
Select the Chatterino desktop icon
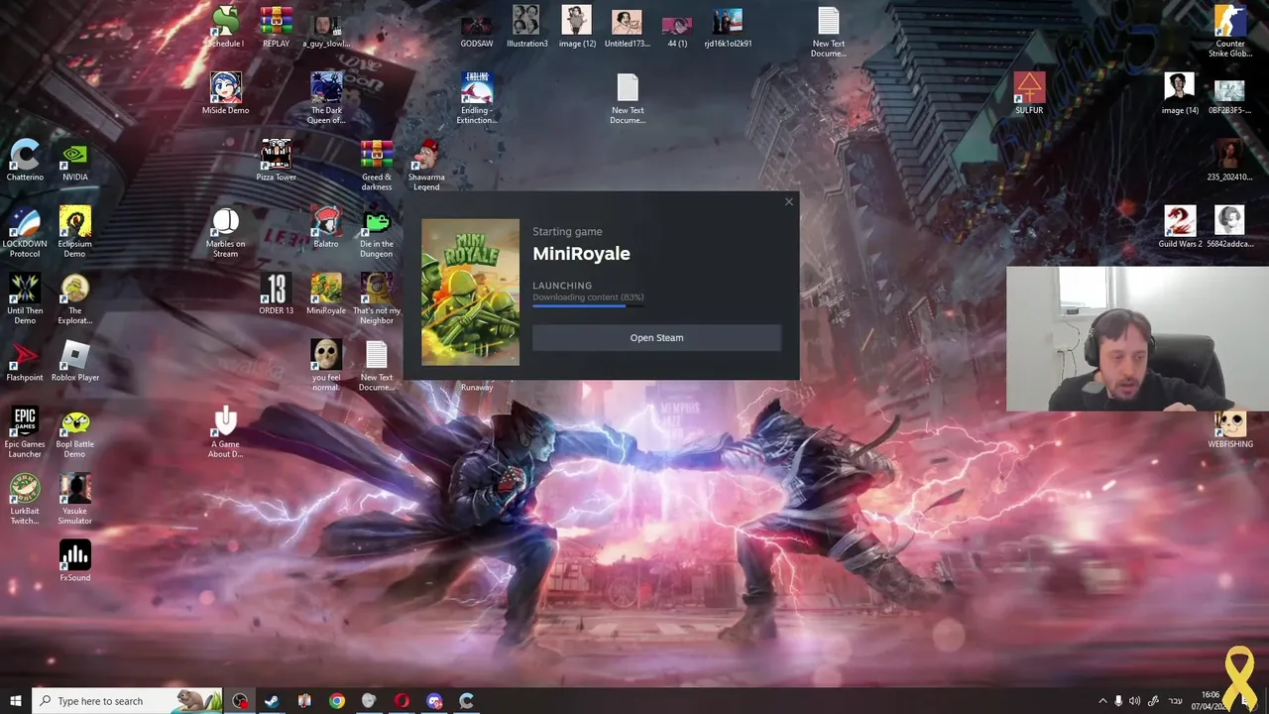pyautogui.click(x=25, y=160)
